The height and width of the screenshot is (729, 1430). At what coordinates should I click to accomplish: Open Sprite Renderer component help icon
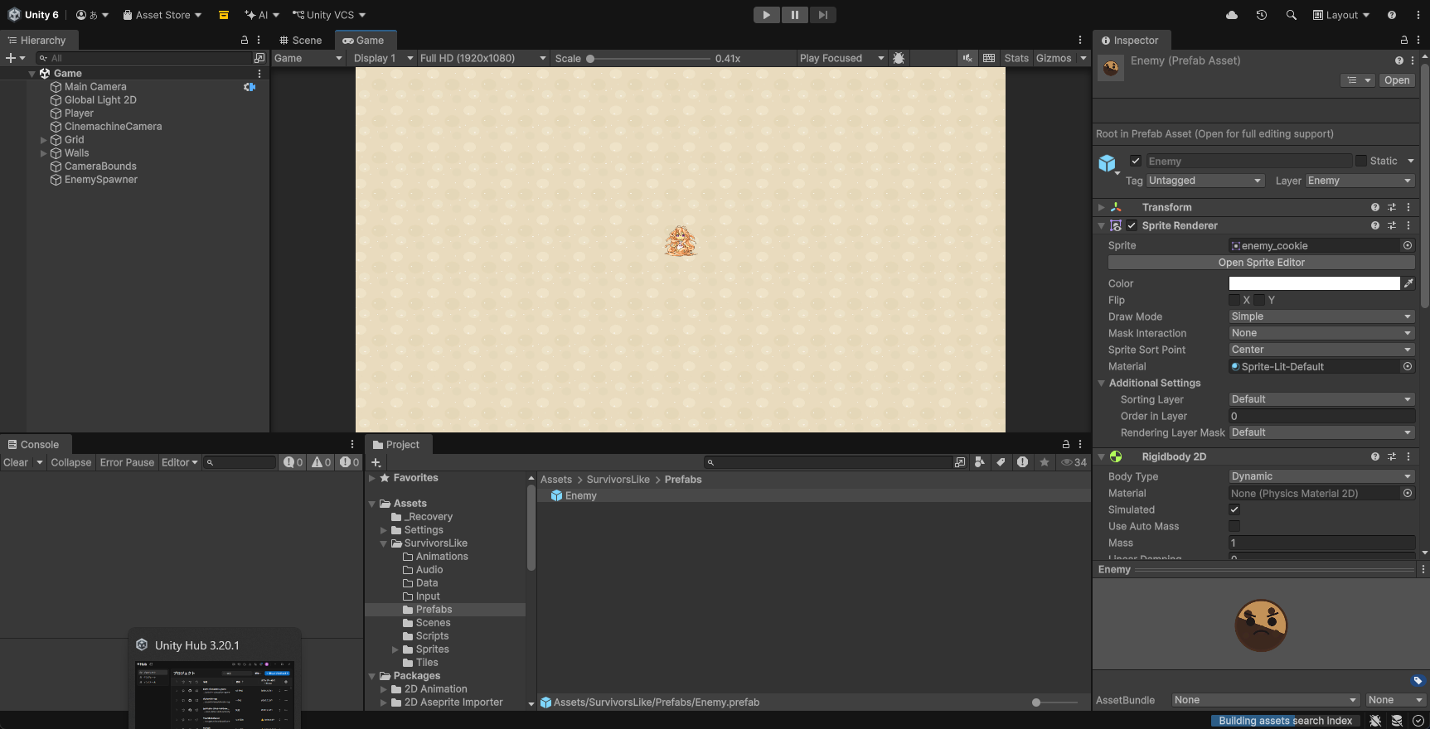click(x=1375, y=225)
